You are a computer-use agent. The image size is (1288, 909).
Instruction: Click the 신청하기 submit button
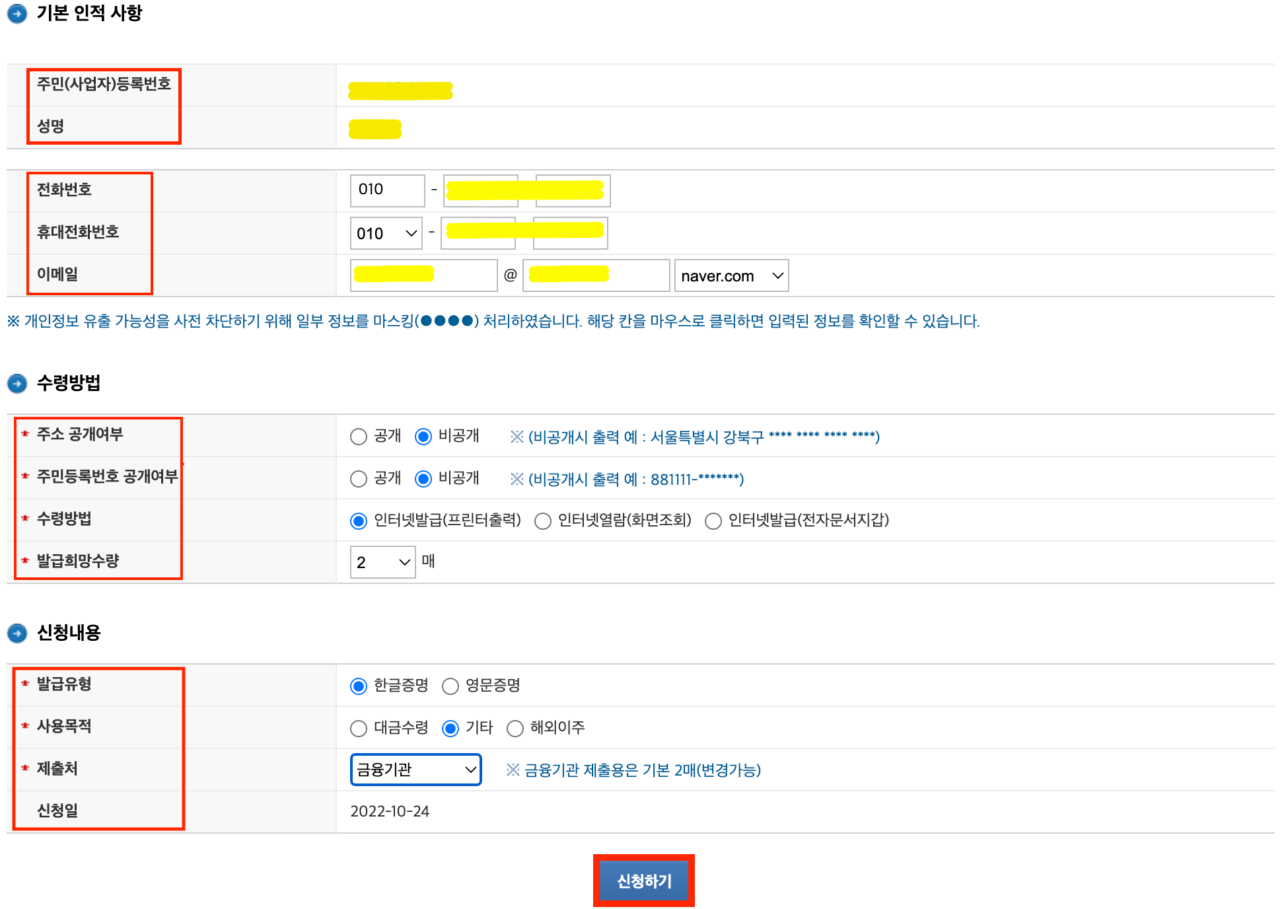[x=643, y=880]
